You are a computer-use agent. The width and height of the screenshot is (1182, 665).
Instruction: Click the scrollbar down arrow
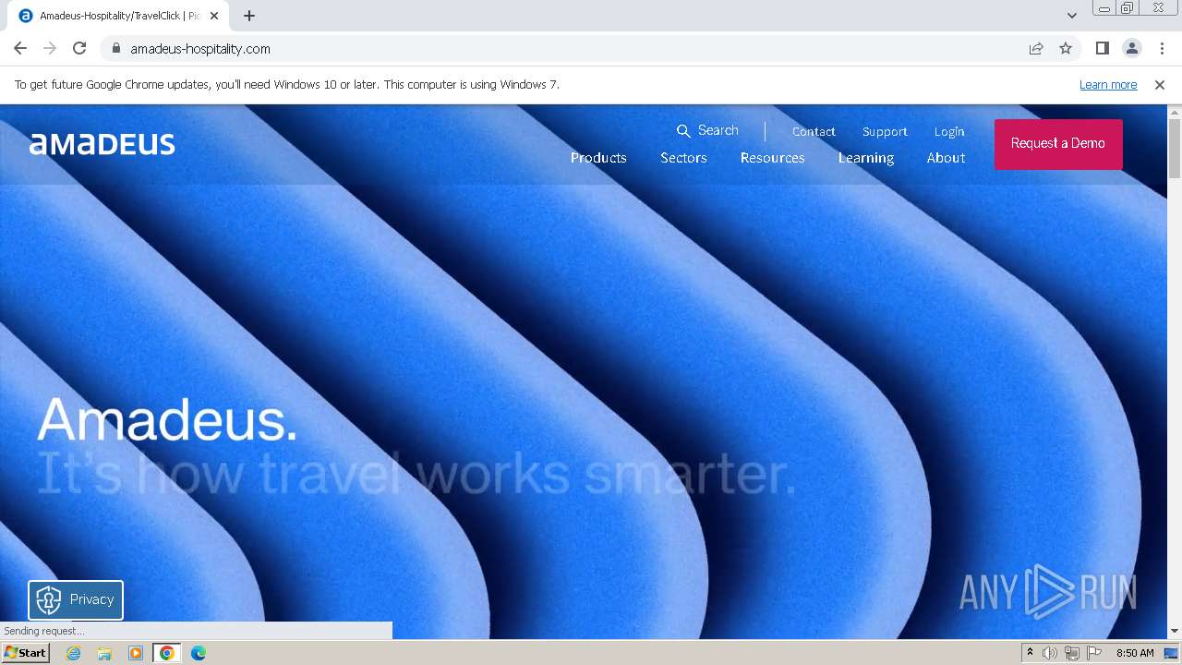tap(1175, 631)
